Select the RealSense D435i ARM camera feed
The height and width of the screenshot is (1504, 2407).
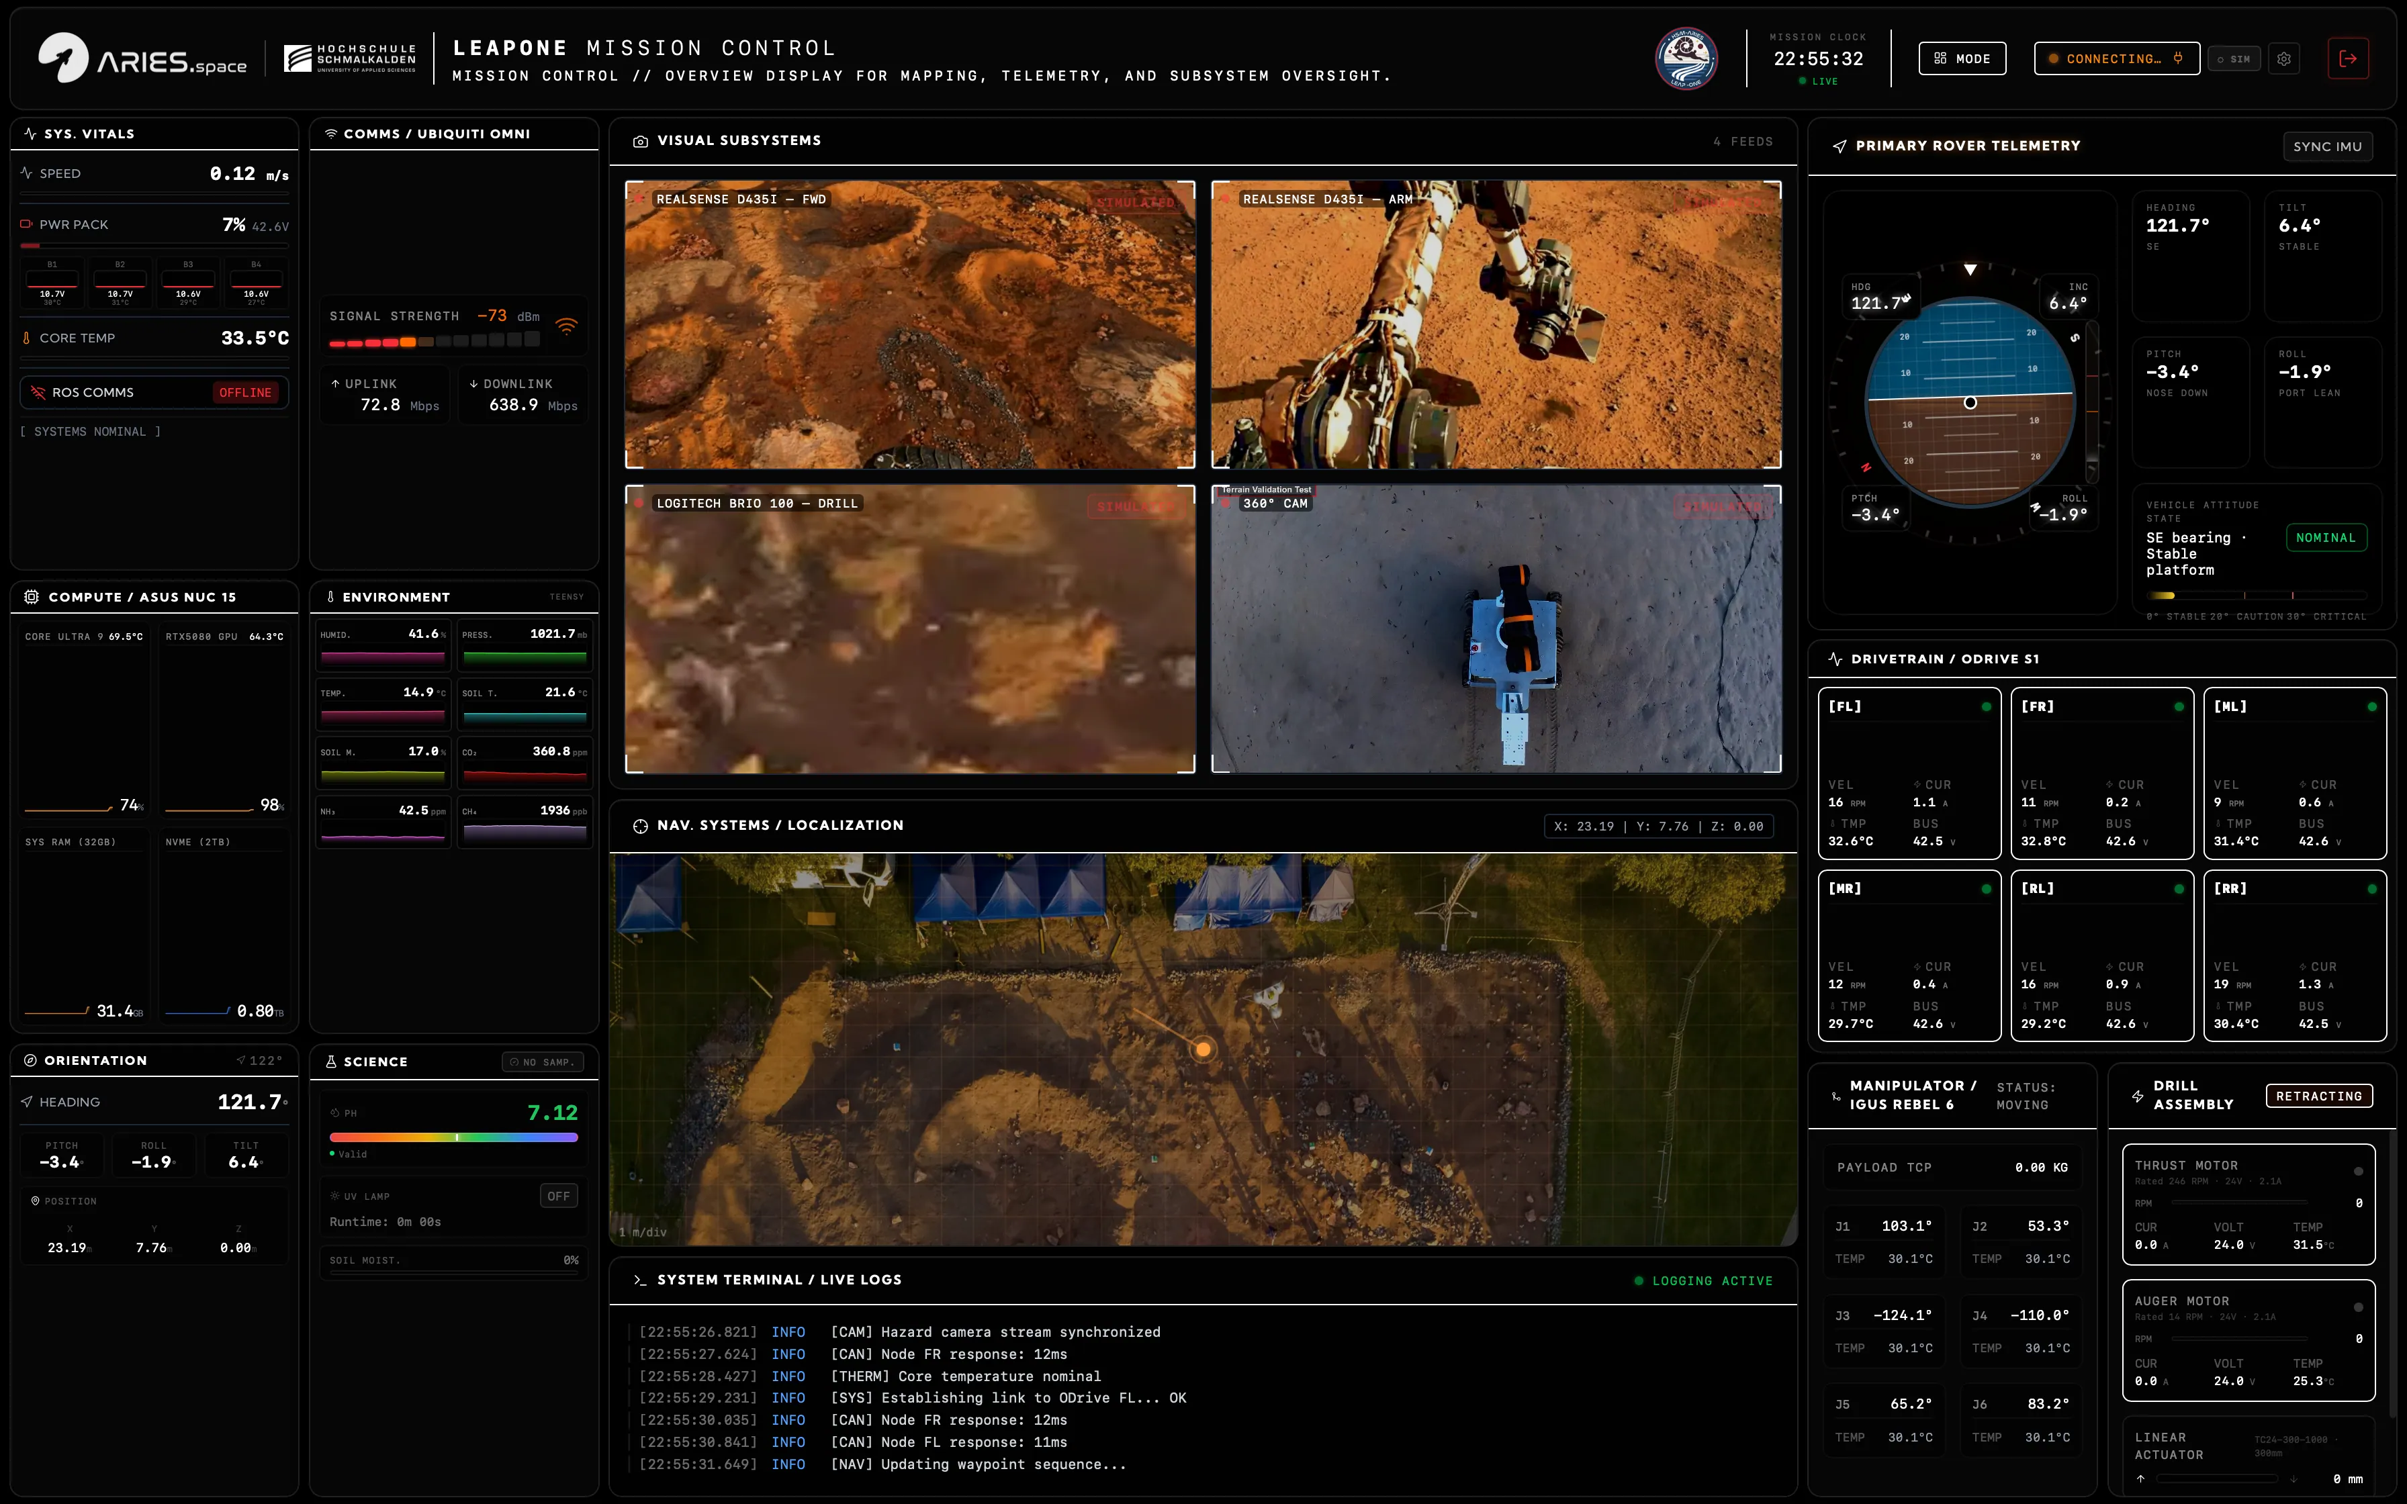point(1496,324)
